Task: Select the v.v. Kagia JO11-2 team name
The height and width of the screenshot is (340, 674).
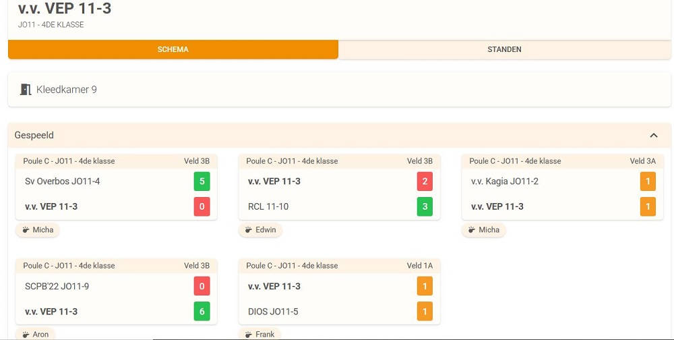Action: point(504,181)
